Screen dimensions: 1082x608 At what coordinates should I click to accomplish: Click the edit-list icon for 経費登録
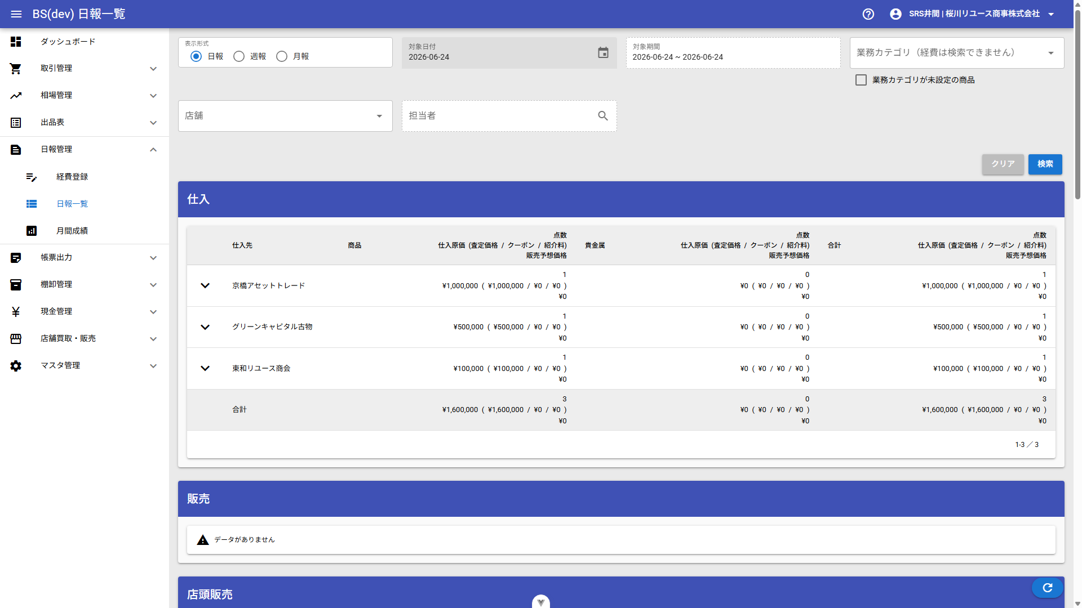pos(32,177)
